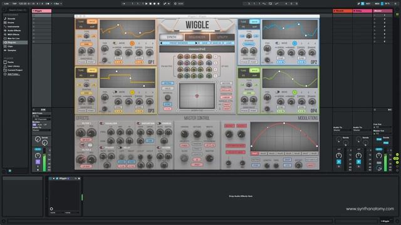401x225 pixels.
Task: Click the Wiggle track title in session view
Action: tap(42, 11)
